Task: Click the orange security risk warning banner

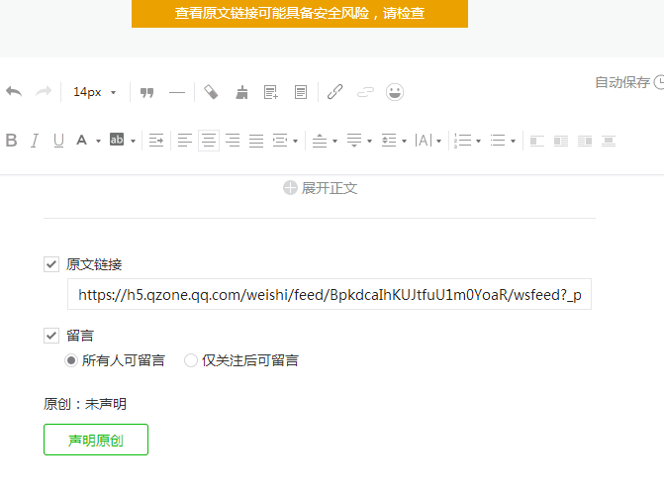Action: [x=300, y=14]
